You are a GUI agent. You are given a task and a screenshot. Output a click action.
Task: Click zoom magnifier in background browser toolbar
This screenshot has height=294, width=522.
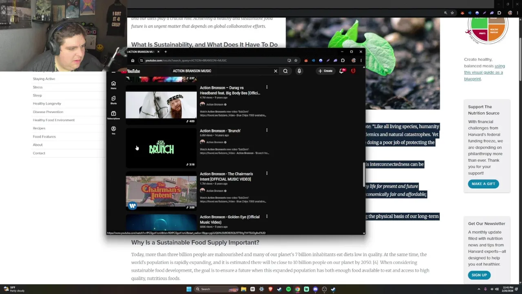[x=445, y=13]
